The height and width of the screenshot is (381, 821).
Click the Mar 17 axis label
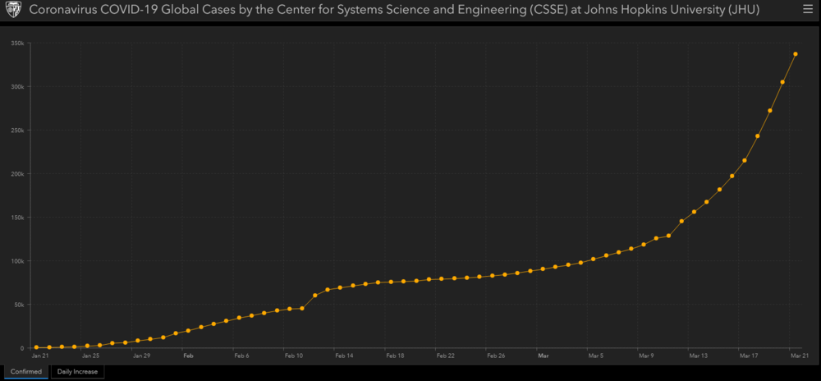pyautogui.click(x=749, y=356)
